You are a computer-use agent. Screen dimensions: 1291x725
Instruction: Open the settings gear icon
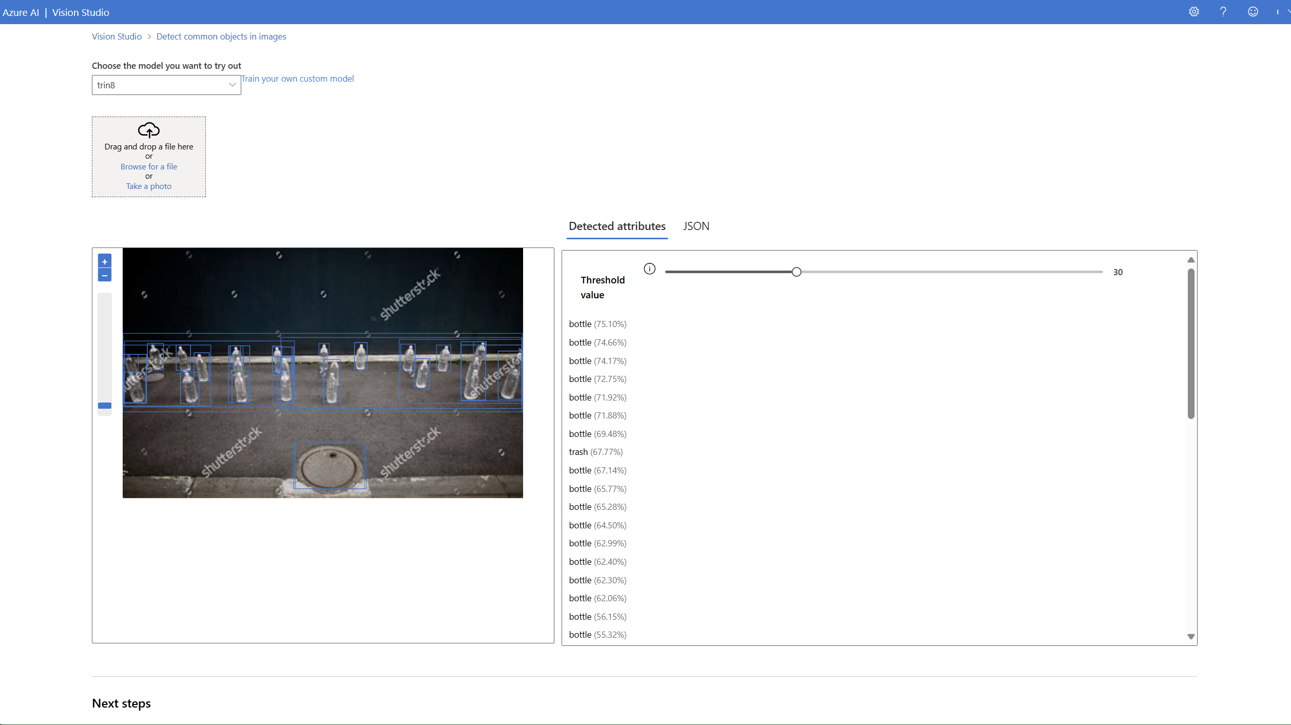tap(1193, 12)
